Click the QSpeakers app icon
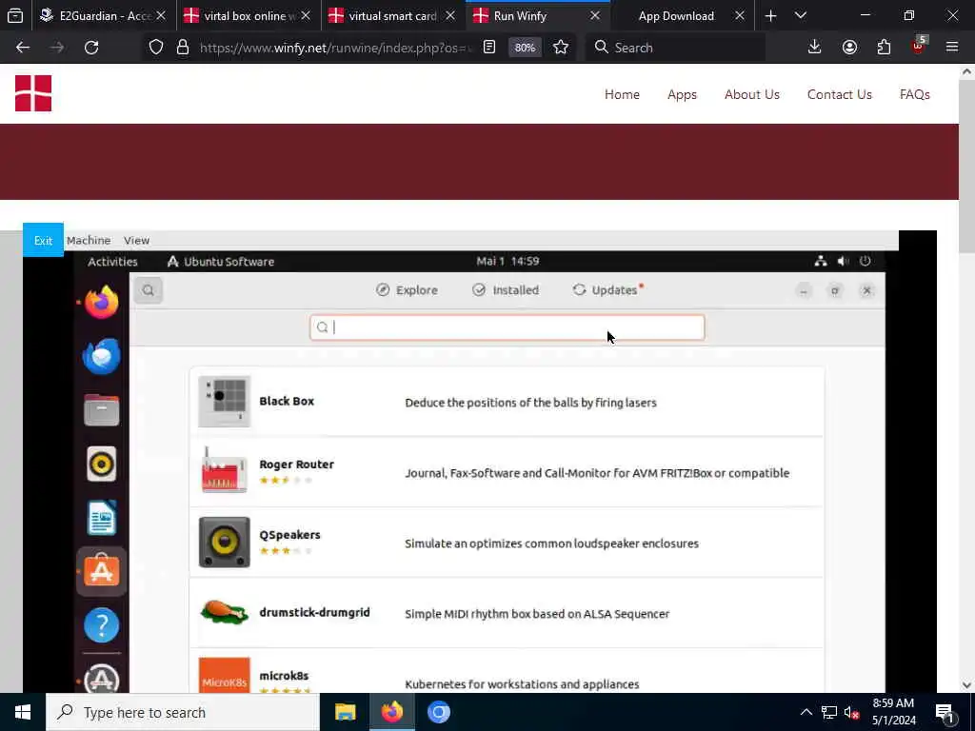This screenshot has width=975, height=731. (x=224, y=542)
